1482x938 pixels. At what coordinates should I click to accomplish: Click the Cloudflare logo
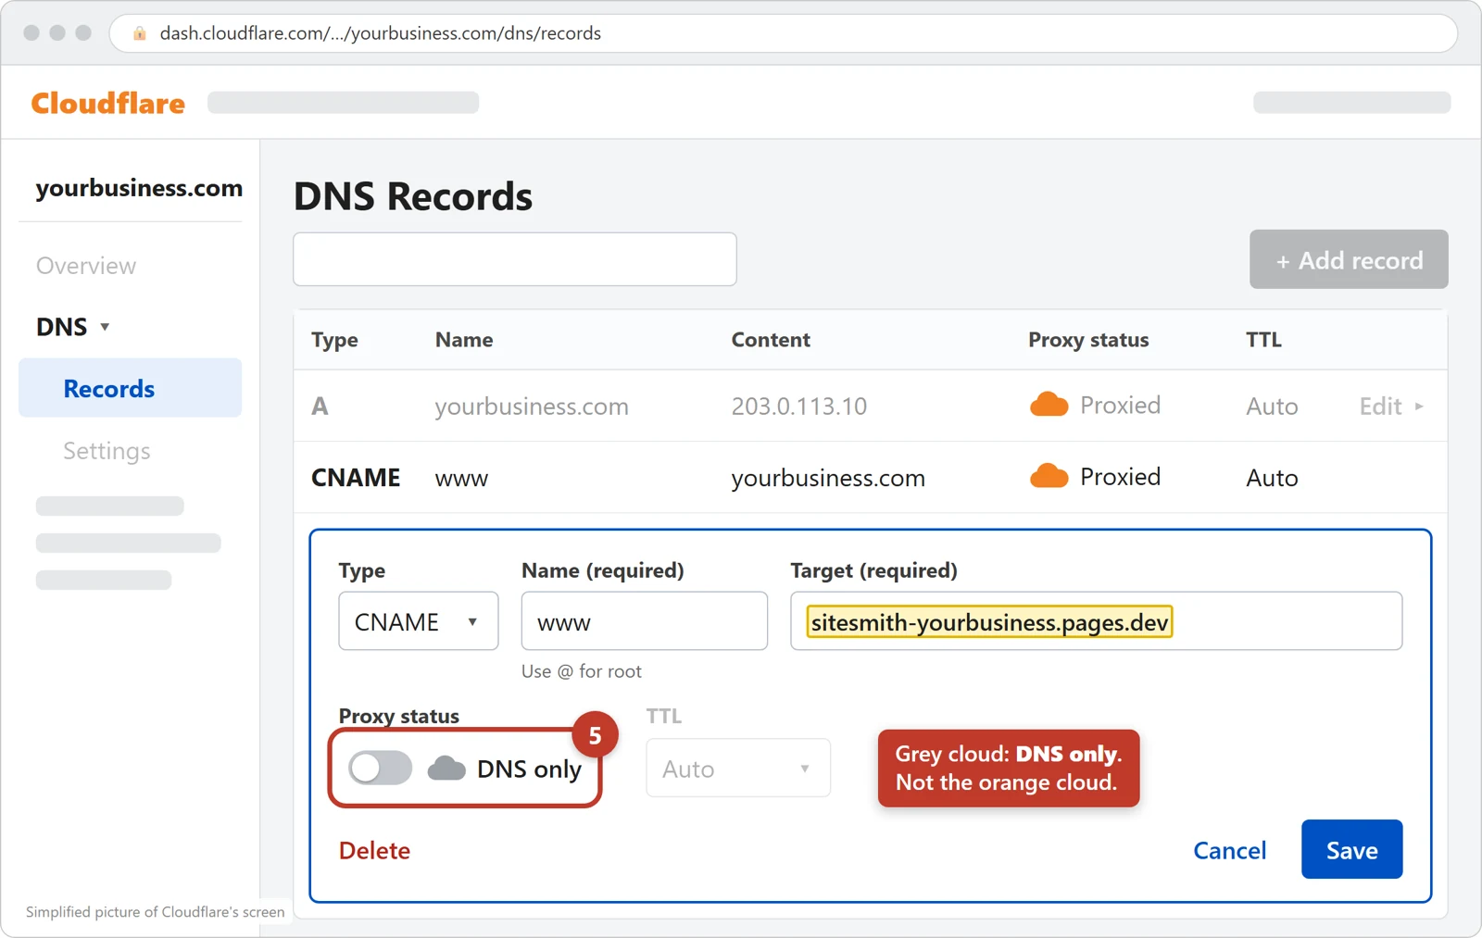[108, 103]
